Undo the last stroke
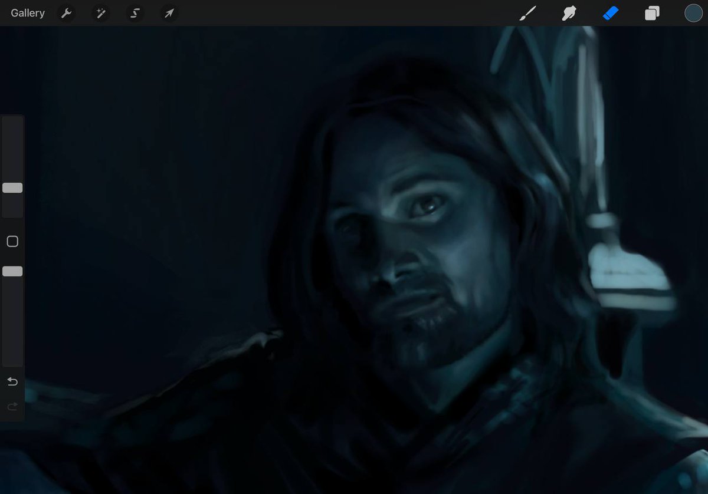The image size is (708, 494). click(12, 382)
